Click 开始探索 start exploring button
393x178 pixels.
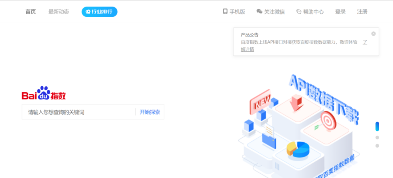pyautogui.click(x=150, y=112)
